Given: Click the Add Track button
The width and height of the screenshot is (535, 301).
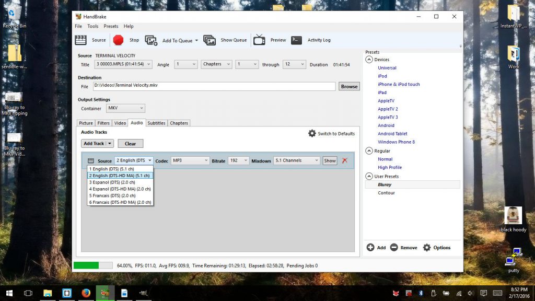Looking at the screenshot, I should (94, 144).
